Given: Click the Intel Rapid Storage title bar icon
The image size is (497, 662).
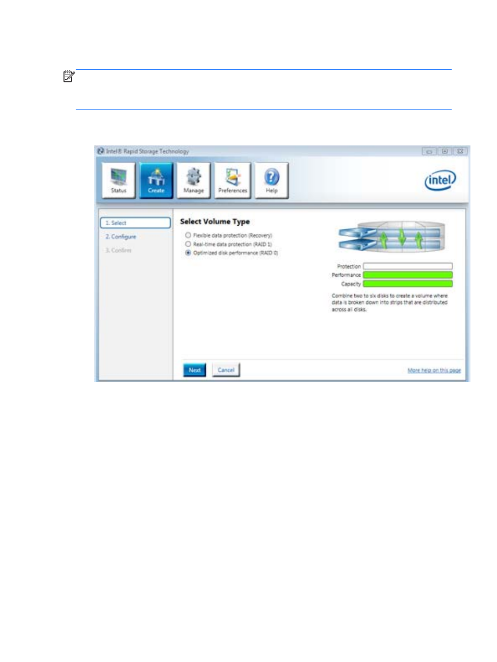Looking at the screenshot, I should 101,151.
